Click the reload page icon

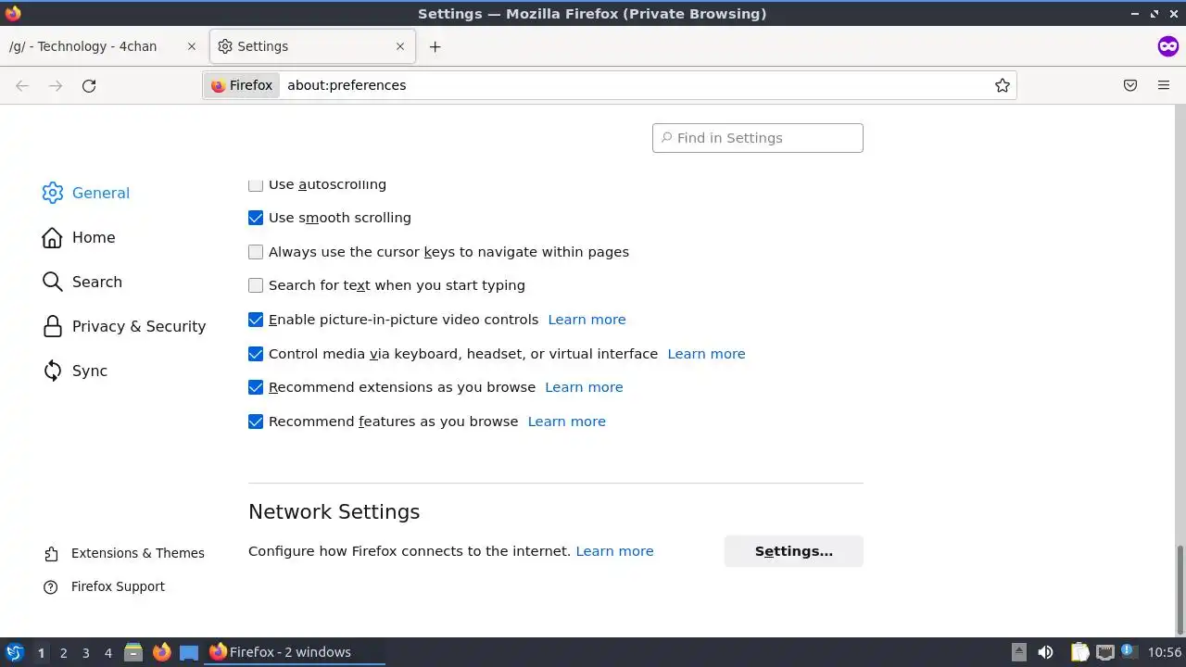tap(89, 85)
